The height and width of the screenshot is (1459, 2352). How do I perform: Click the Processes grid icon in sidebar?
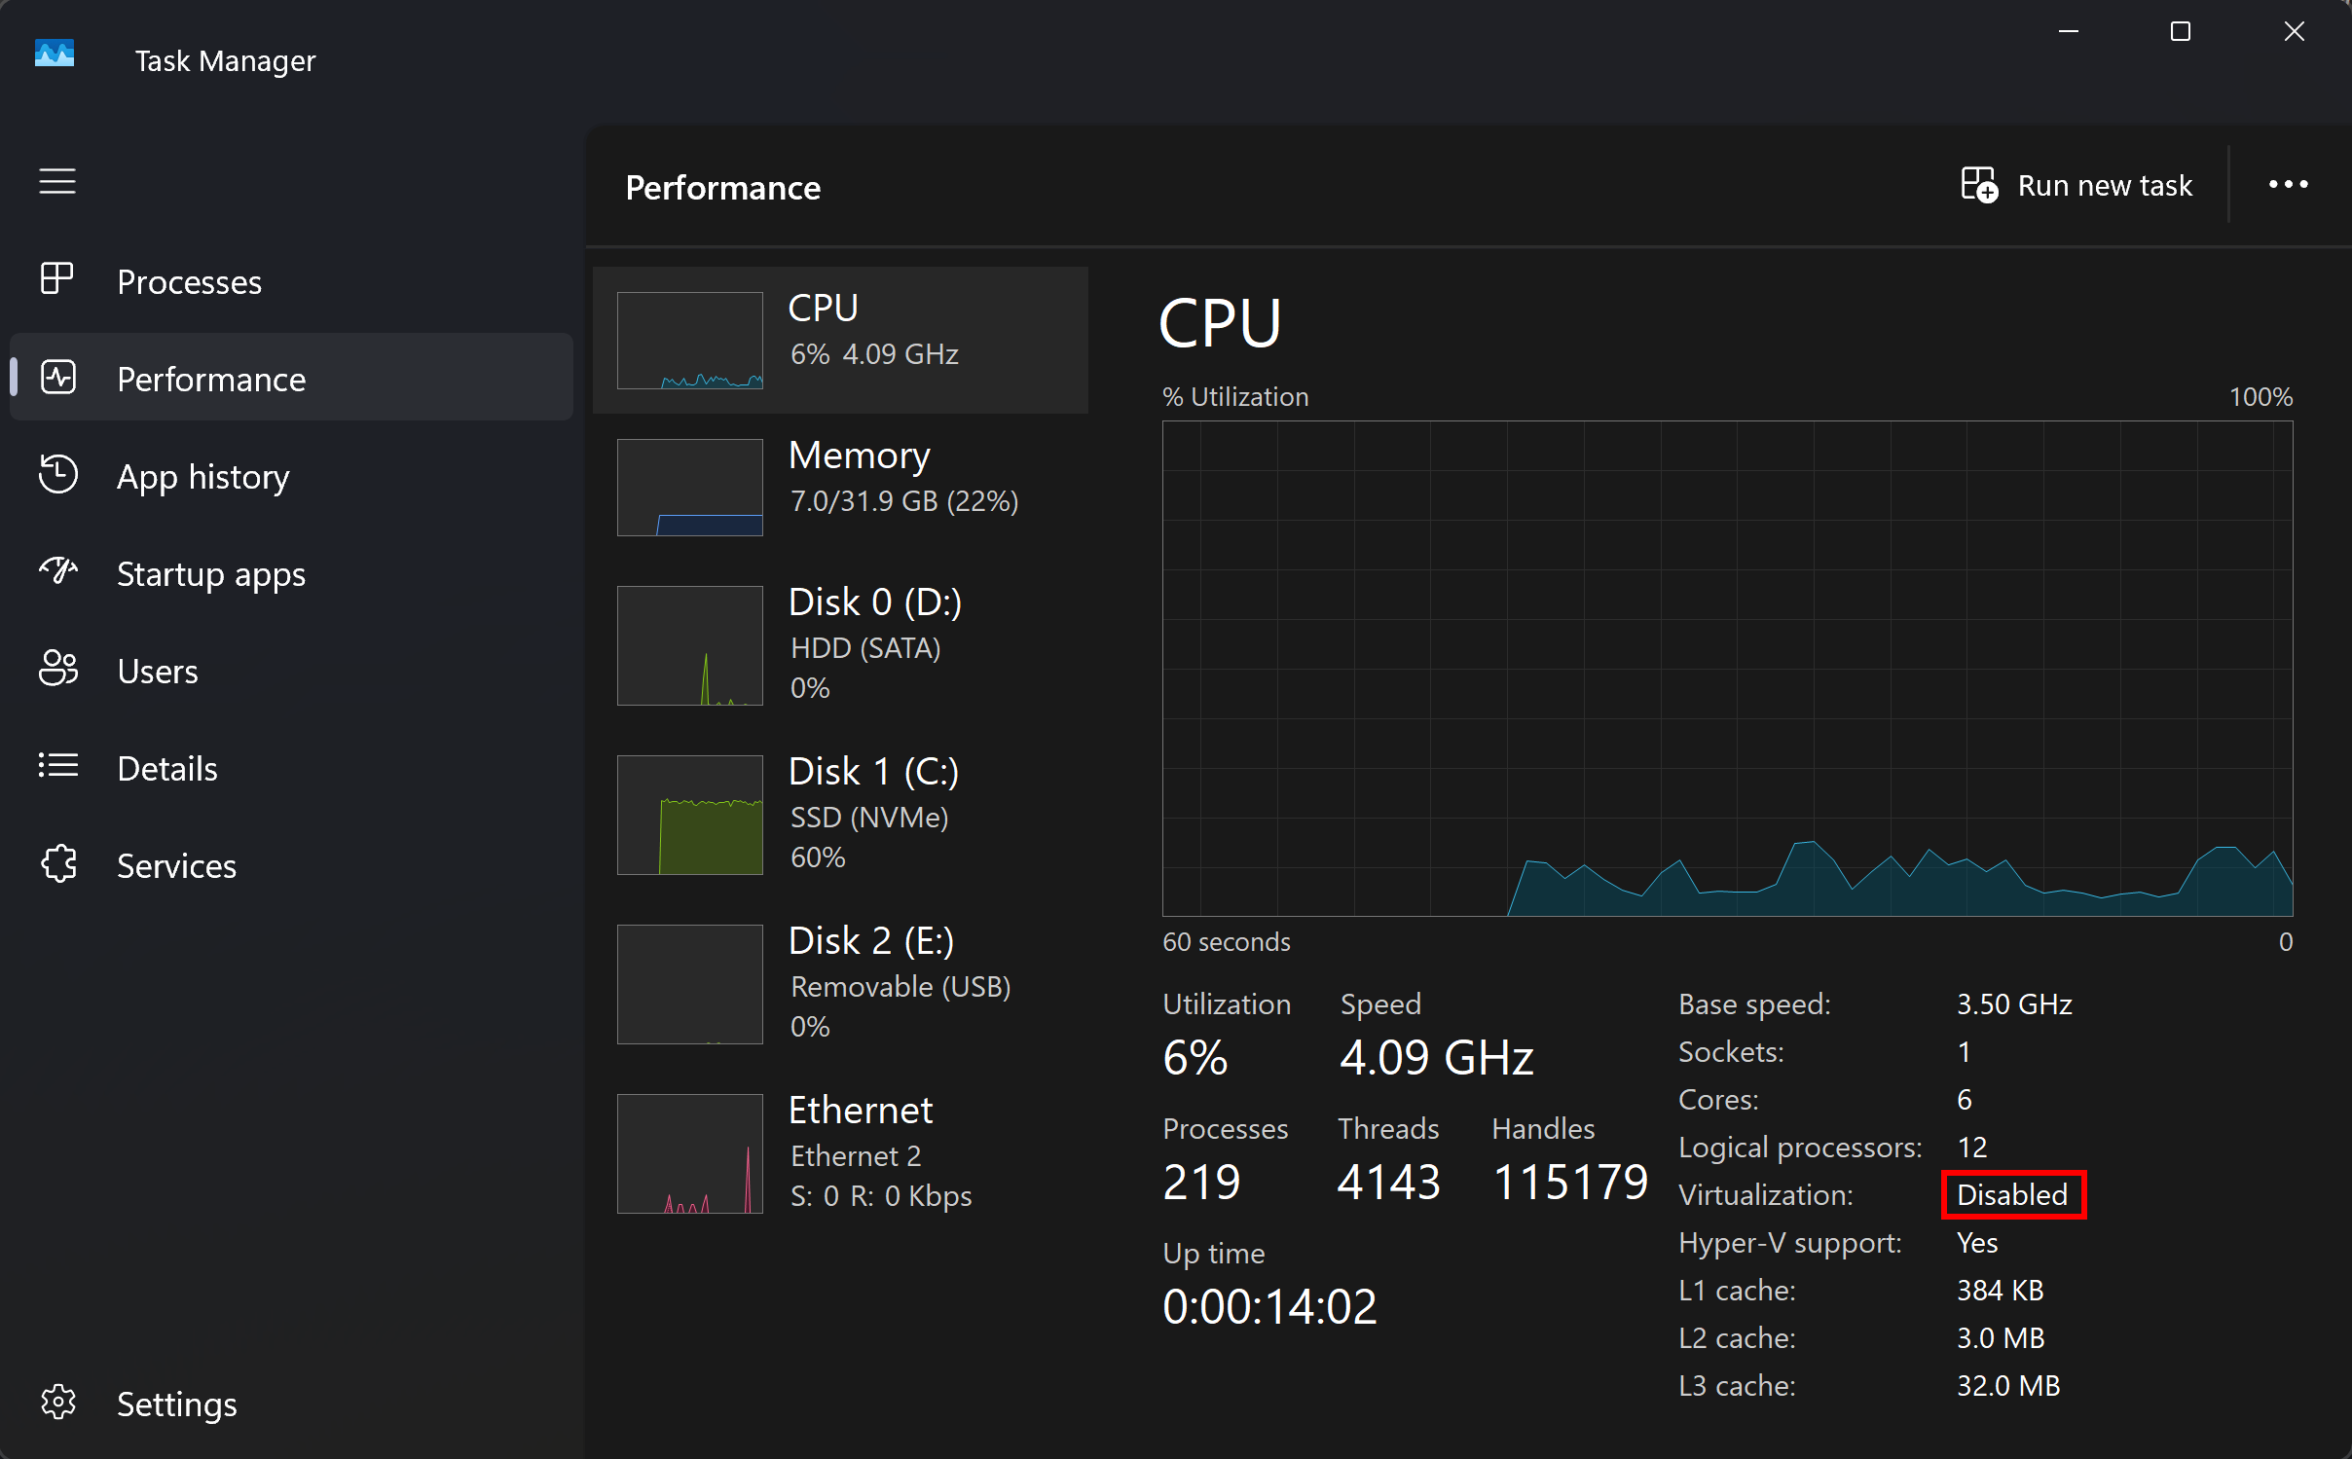(x=57, y=279)
